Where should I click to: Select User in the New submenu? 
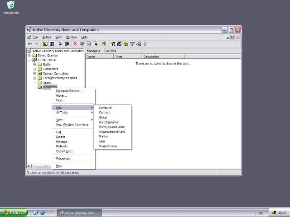pos(113,141)
